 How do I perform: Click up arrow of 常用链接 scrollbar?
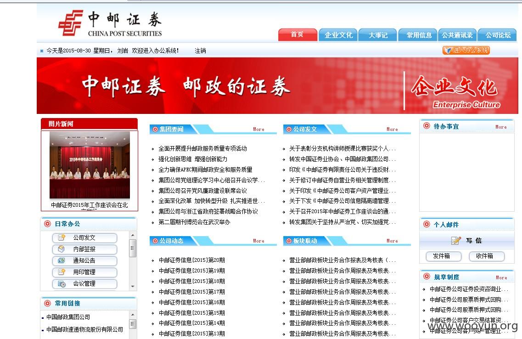click(133, 315)
